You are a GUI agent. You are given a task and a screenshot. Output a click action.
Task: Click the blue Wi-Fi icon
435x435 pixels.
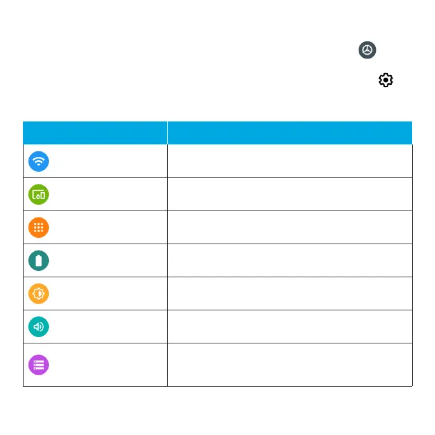[x=39, y=161]
